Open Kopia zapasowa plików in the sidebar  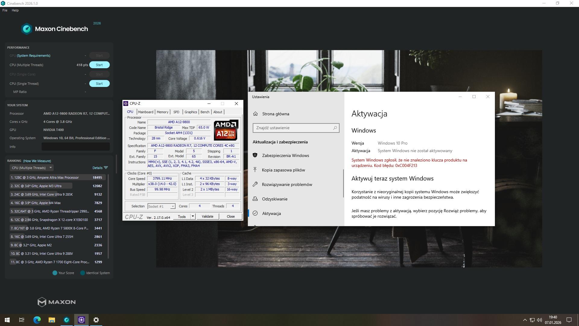[283, 170]
